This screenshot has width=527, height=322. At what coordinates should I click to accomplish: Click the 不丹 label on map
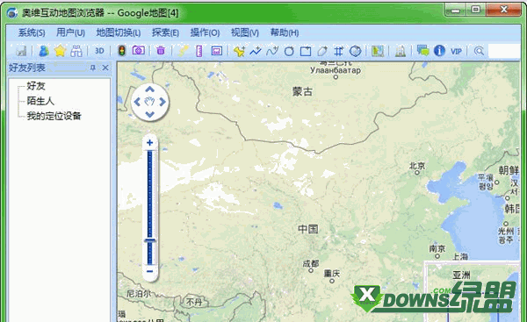[x=194, y=302]
